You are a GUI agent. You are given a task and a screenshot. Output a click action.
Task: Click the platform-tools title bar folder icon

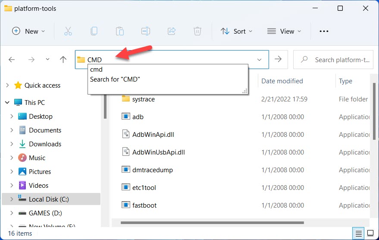click(x=8, y=8)
